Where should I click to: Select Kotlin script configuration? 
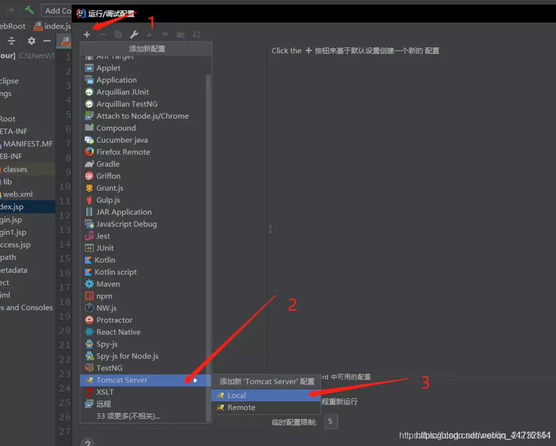(x=143, y=272)
